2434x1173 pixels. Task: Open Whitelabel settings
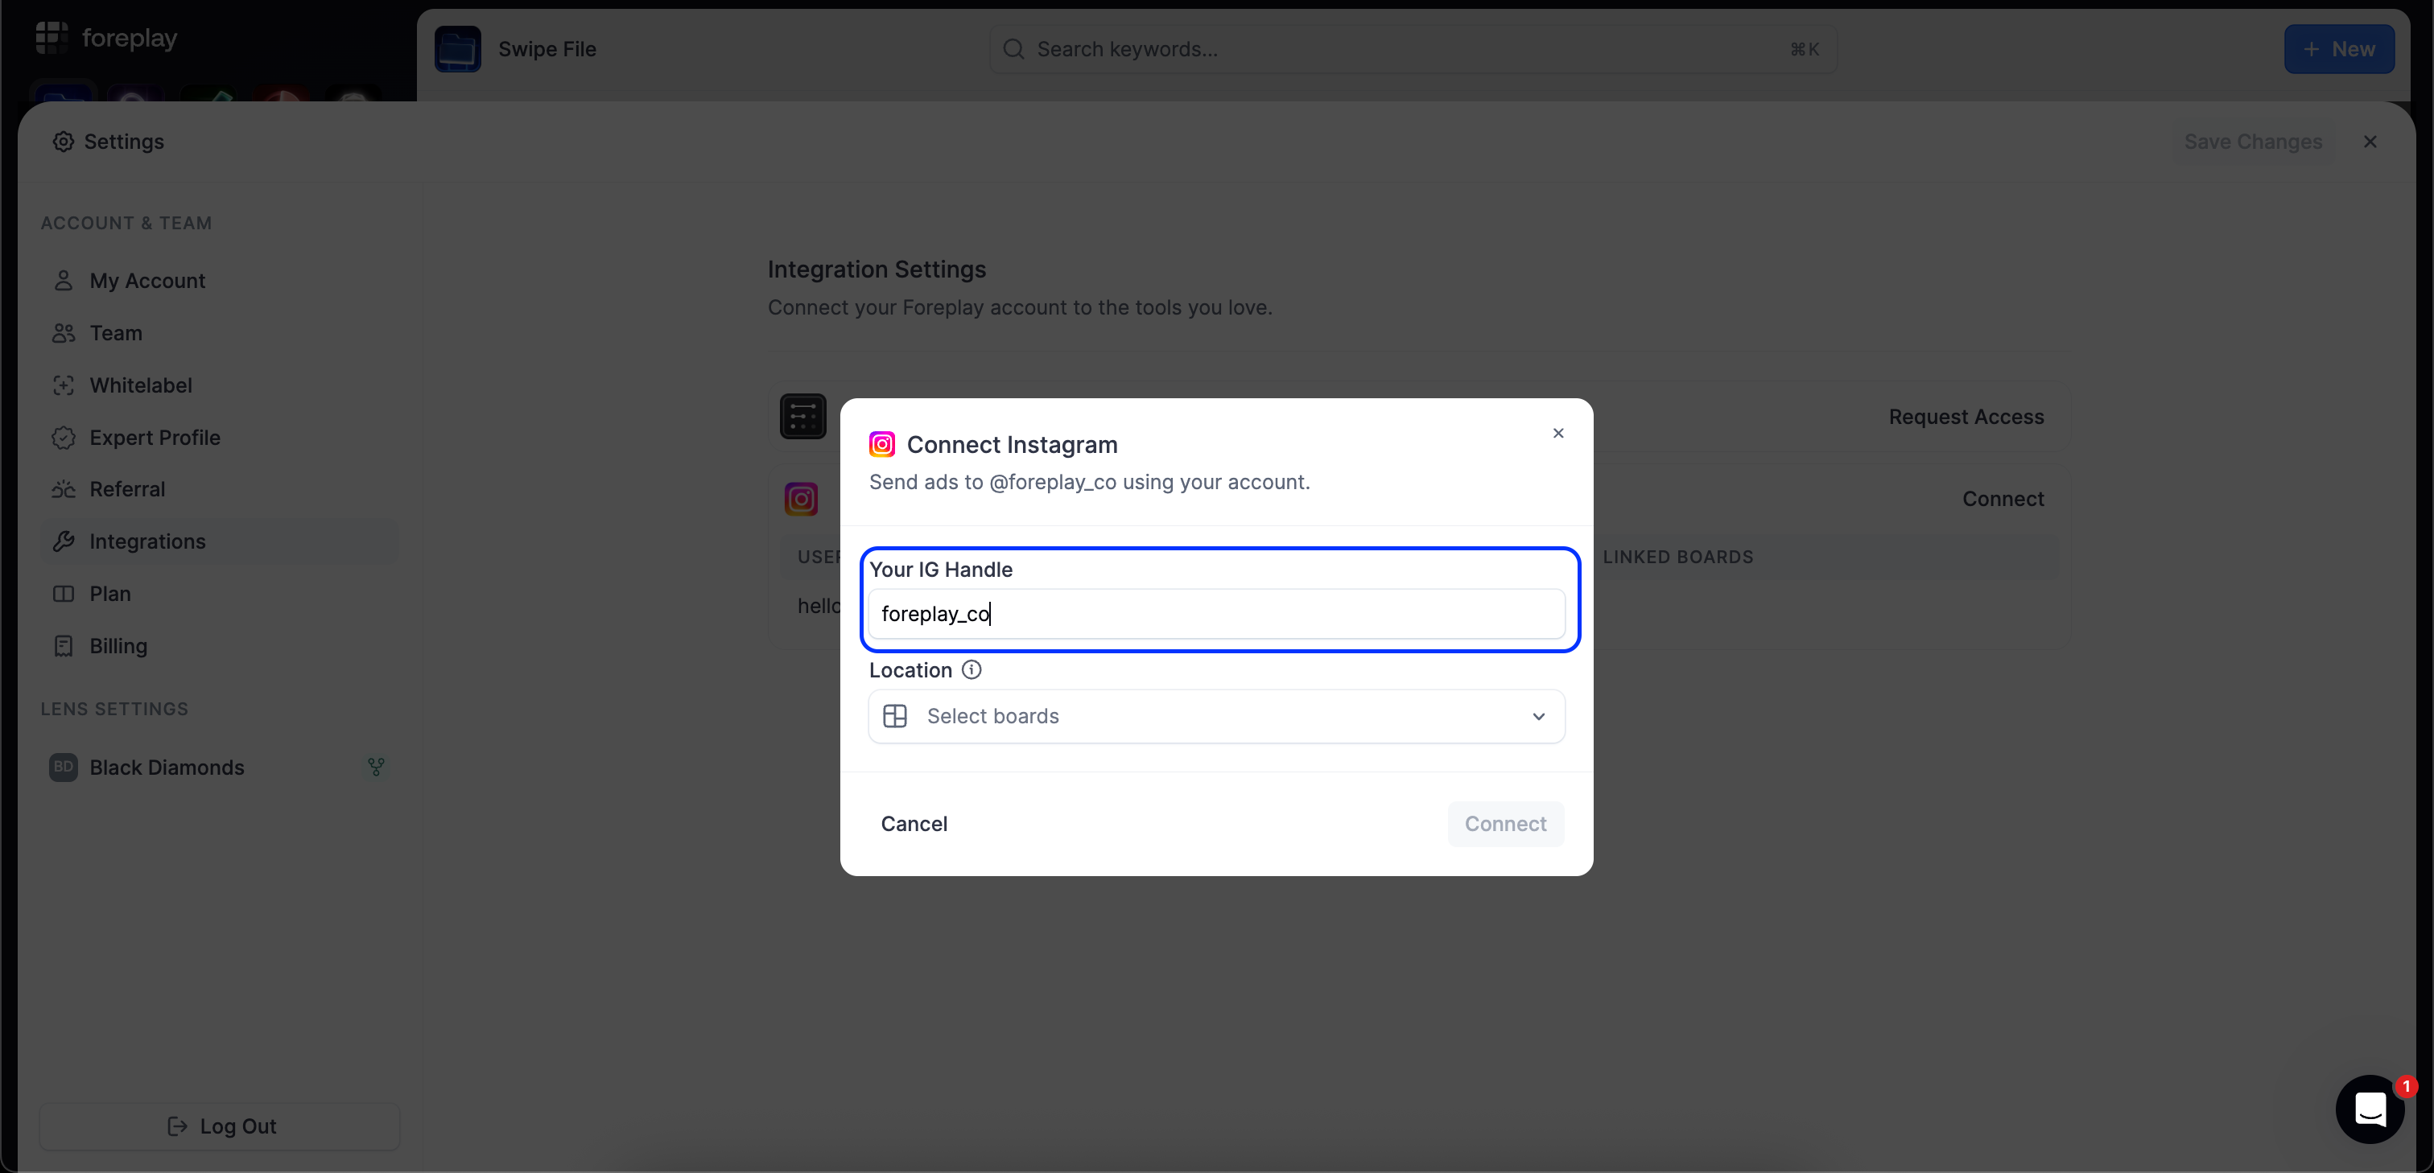tap(219, 385)
